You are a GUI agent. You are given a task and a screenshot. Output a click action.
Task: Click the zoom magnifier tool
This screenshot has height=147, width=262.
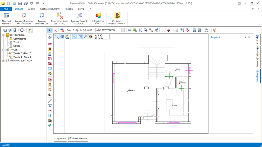pyautogui.click(x=57, y=37)
